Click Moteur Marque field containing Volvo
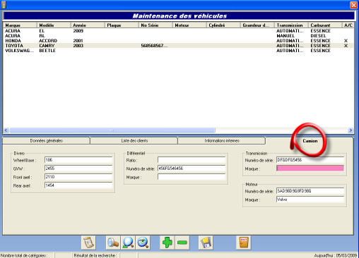 click(x=310, y=199)
